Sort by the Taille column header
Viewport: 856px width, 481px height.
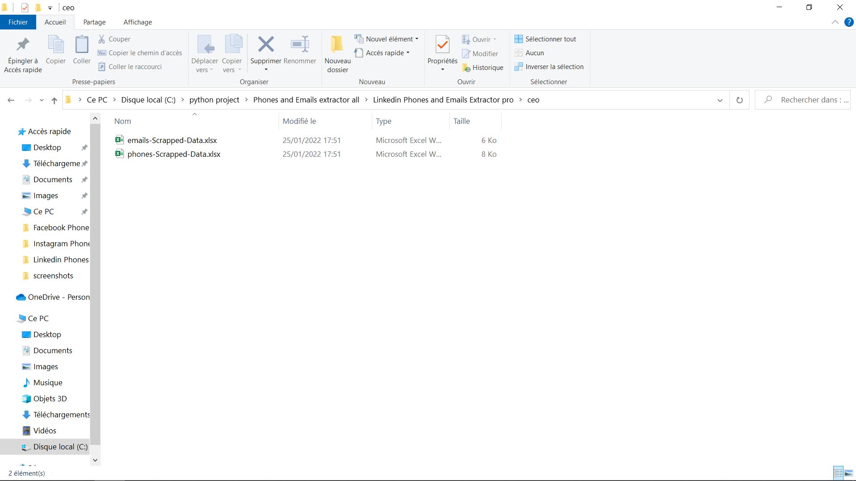click(x=475, y=121)
